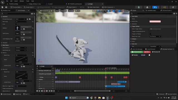Open the Anim Slot Manager tab
This screenshot has height=100, width=178.
pyautogui.click(x=137, y=49)
